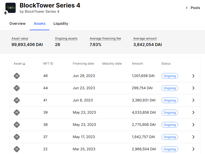Image resolution: width=205 pixels, height=154 pixels.
Task: Click the Status column header
Action: click(166, 64)
